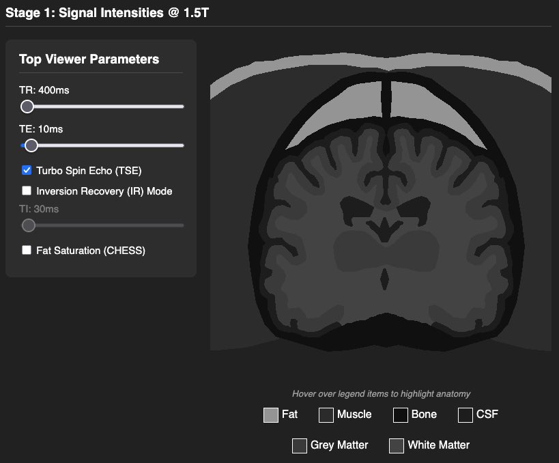Click the Grey Matter legend swatch
This screenshot has height=463, width=559.
(300, 446)
